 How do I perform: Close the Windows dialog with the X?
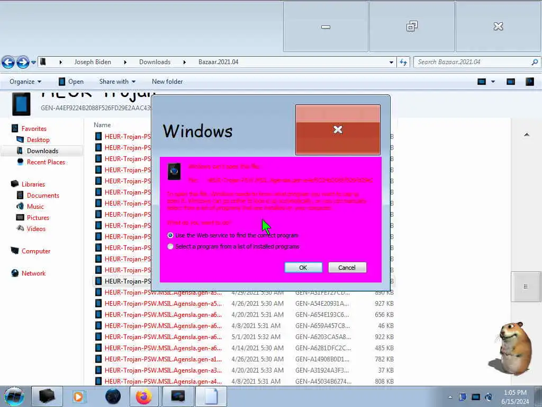coord(338,130)
